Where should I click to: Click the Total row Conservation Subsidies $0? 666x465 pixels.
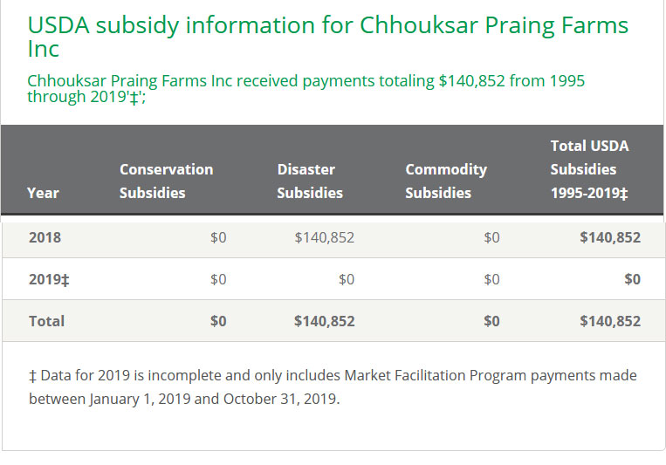[x=218, y=321]
